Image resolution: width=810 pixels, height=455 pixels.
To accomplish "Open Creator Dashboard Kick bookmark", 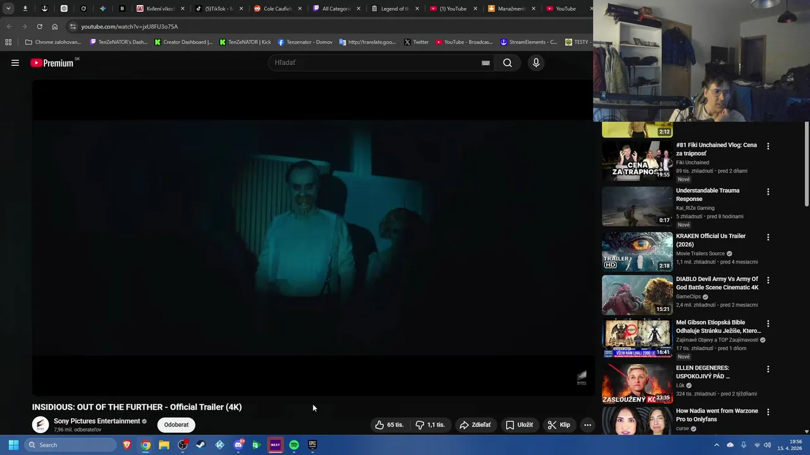I will click(184, 42).
